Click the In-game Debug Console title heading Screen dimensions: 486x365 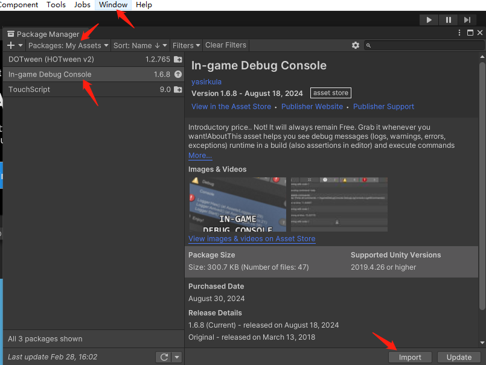(x=259, y=66)
